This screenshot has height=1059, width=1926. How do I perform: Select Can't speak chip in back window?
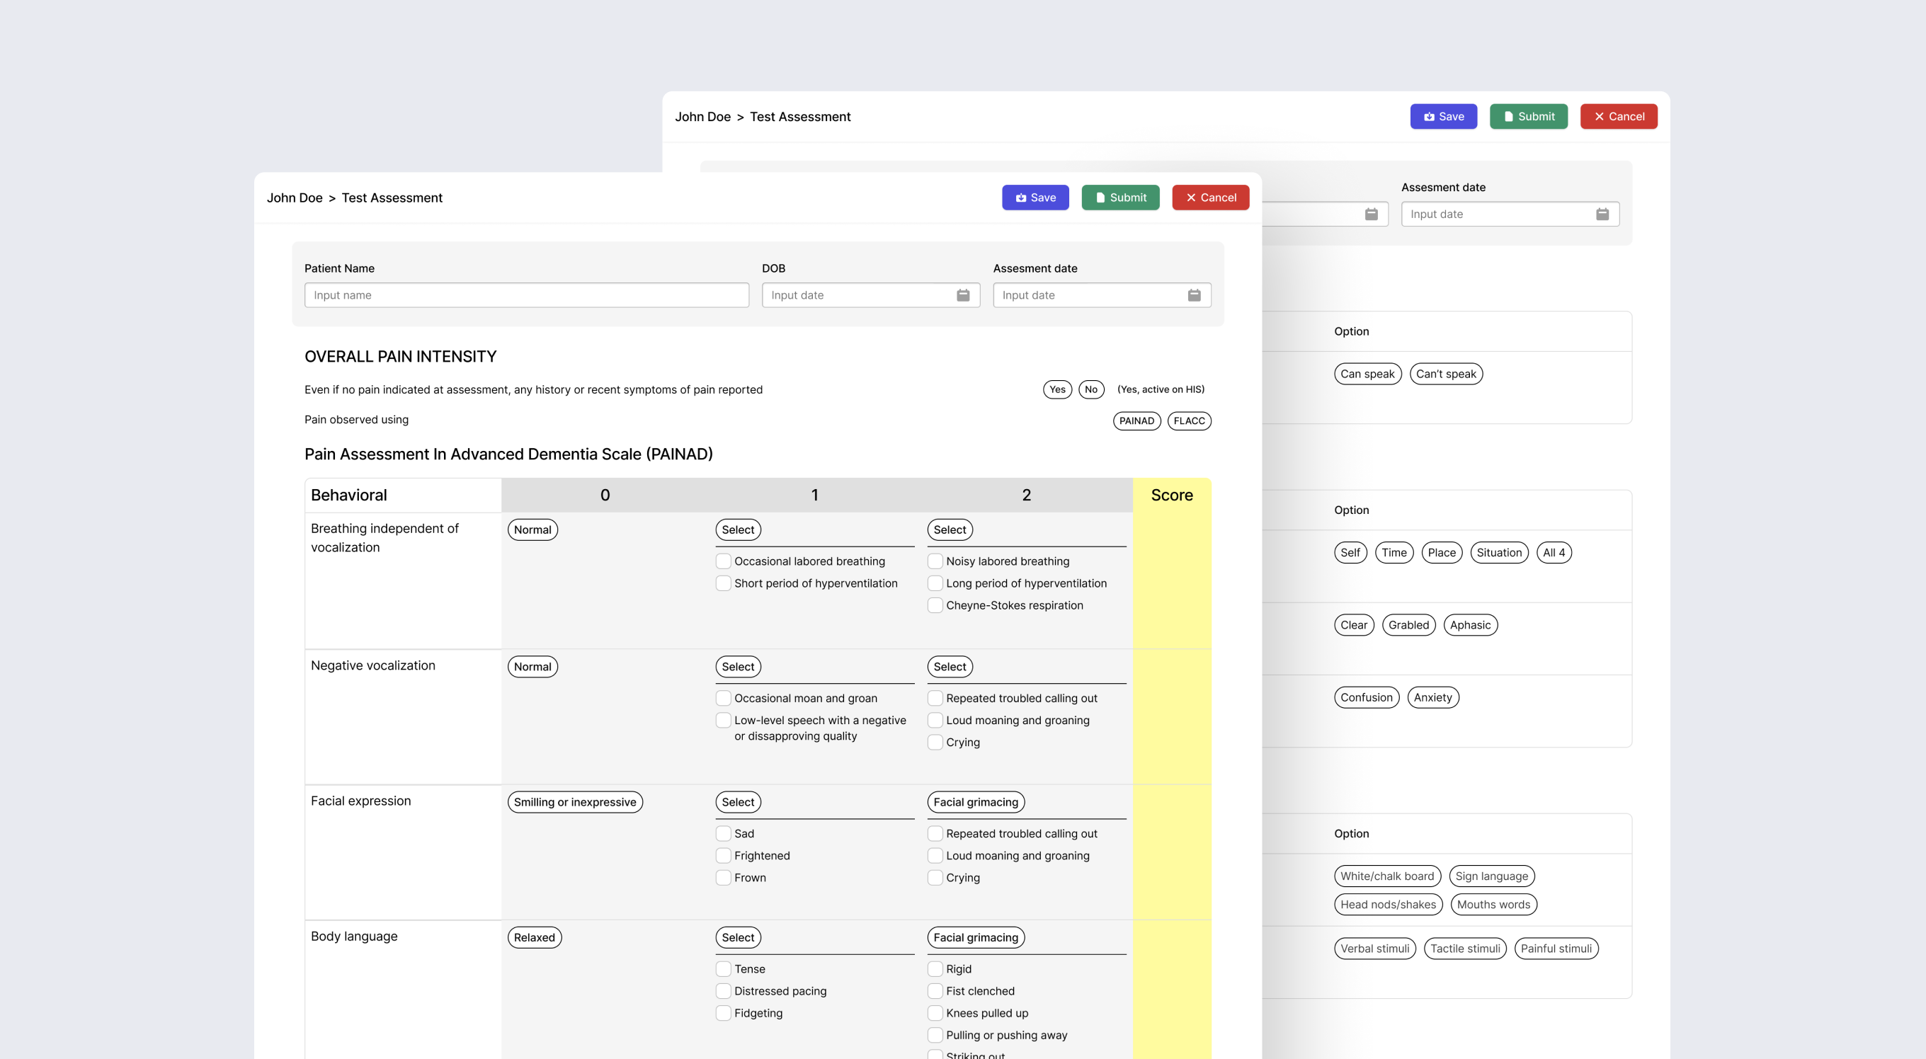pyautogui.click(x=1446, y=374)
